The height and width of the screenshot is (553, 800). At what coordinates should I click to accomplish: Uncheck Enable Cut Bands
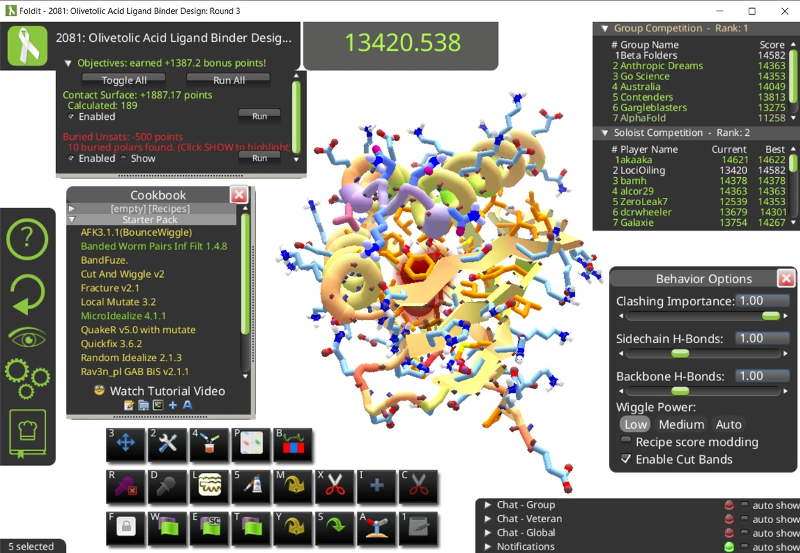(625, 458)
